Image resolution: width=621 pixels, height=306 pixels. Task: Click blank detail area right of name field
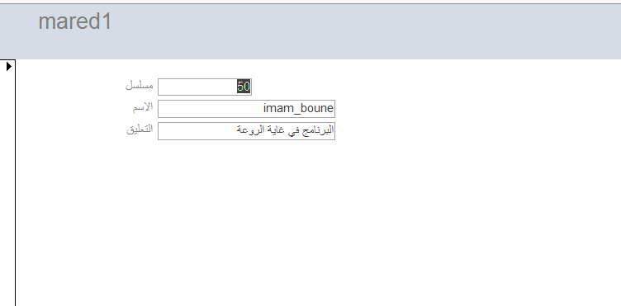tap(476, 109)
